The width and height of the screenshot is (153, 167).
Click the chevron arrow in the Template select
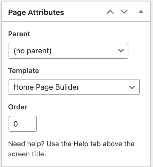[x=132, y=87]
